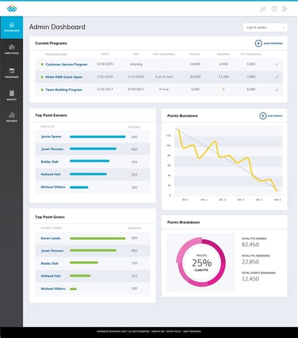Click the Privacy Policy footer link
Screen dimensions: 298x338
pos(173,331)
